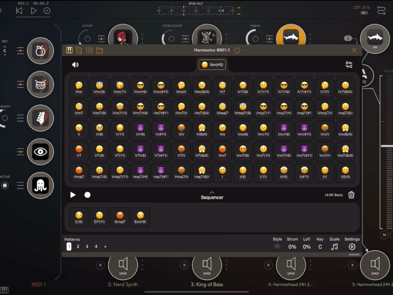The height and width of the screenshot is (295, 393).
Task: Toggle the ACTIVE radio button
Action: pos(5,185)
